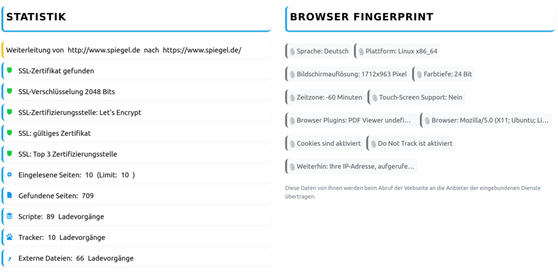Click the fingerprint icon beside Cookies sind aktiviert
Viewport: 558px width, 273px height.
point(292,144)
